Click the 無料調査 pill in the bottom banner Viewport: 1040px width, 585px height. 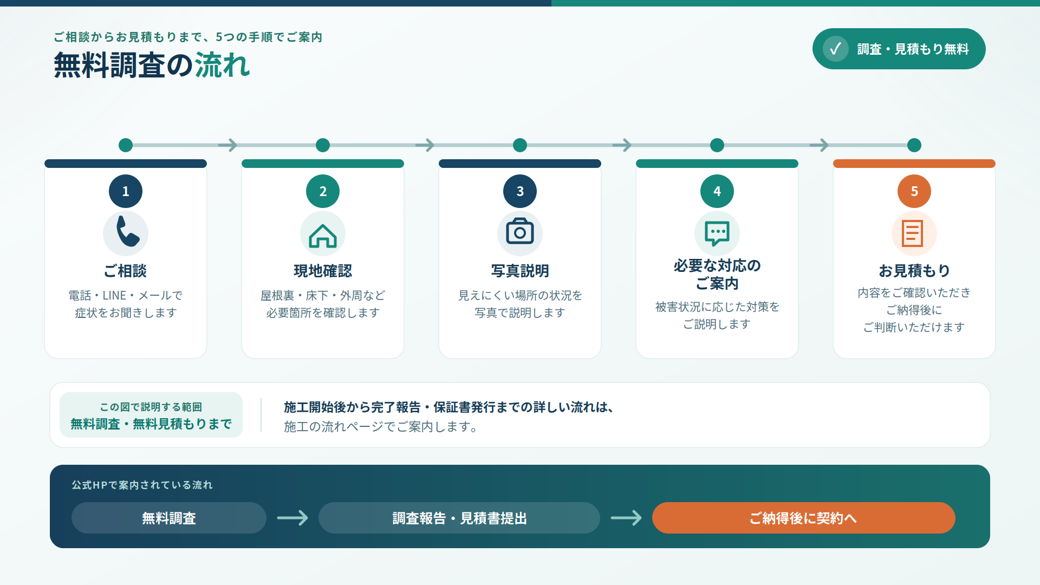[x=169, y=518]
